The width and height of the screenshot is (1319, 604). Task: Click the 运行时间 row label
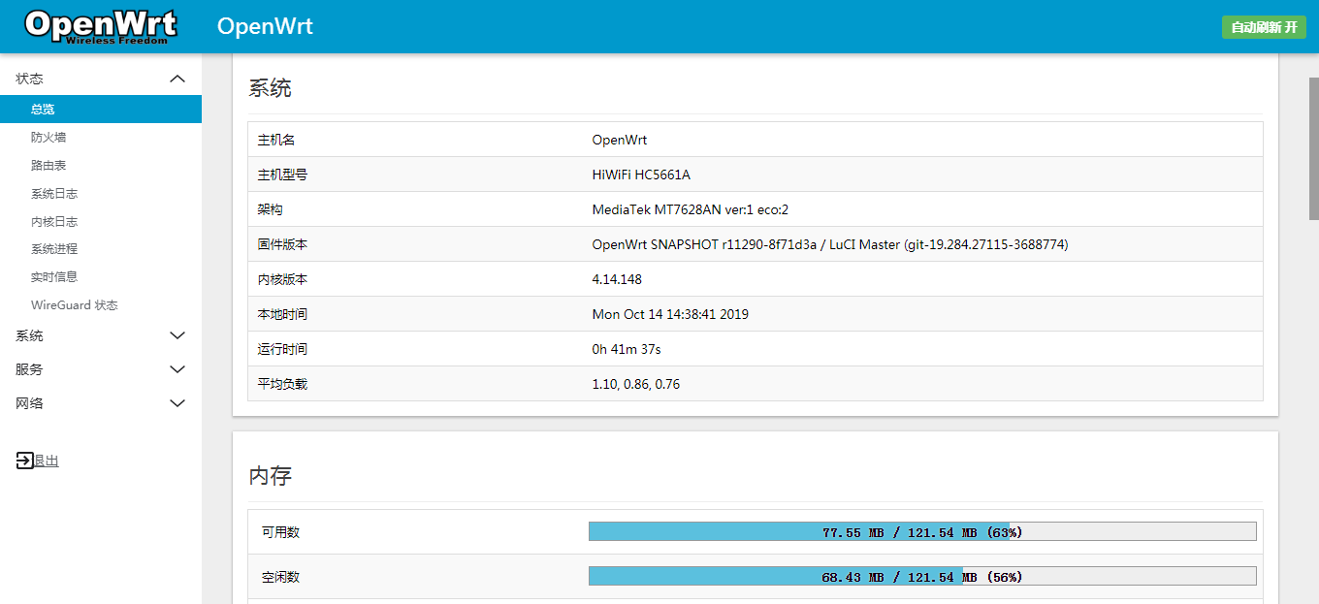(x=282, y=349)
